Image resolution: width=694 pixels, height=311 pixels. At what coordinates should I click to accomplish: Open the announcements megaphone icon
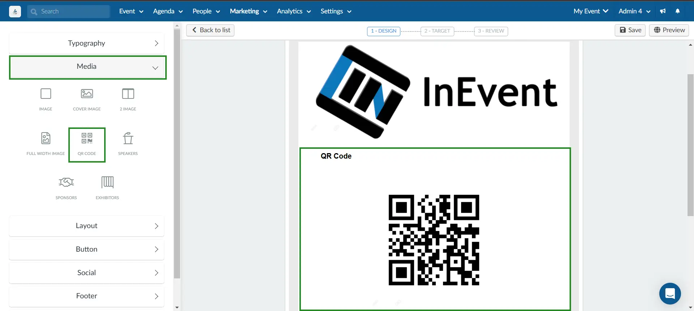pos(663,11)
